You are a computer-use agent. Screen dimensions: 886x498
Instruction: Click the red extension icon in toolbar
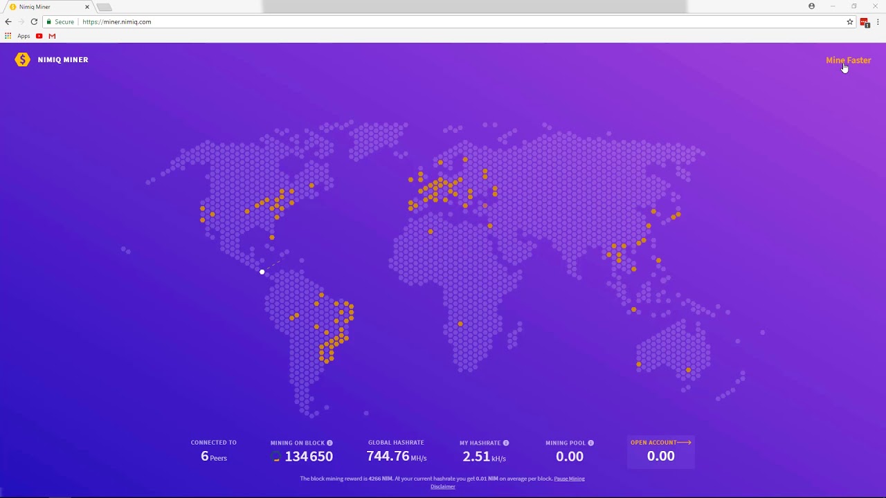tap(865, 22)
